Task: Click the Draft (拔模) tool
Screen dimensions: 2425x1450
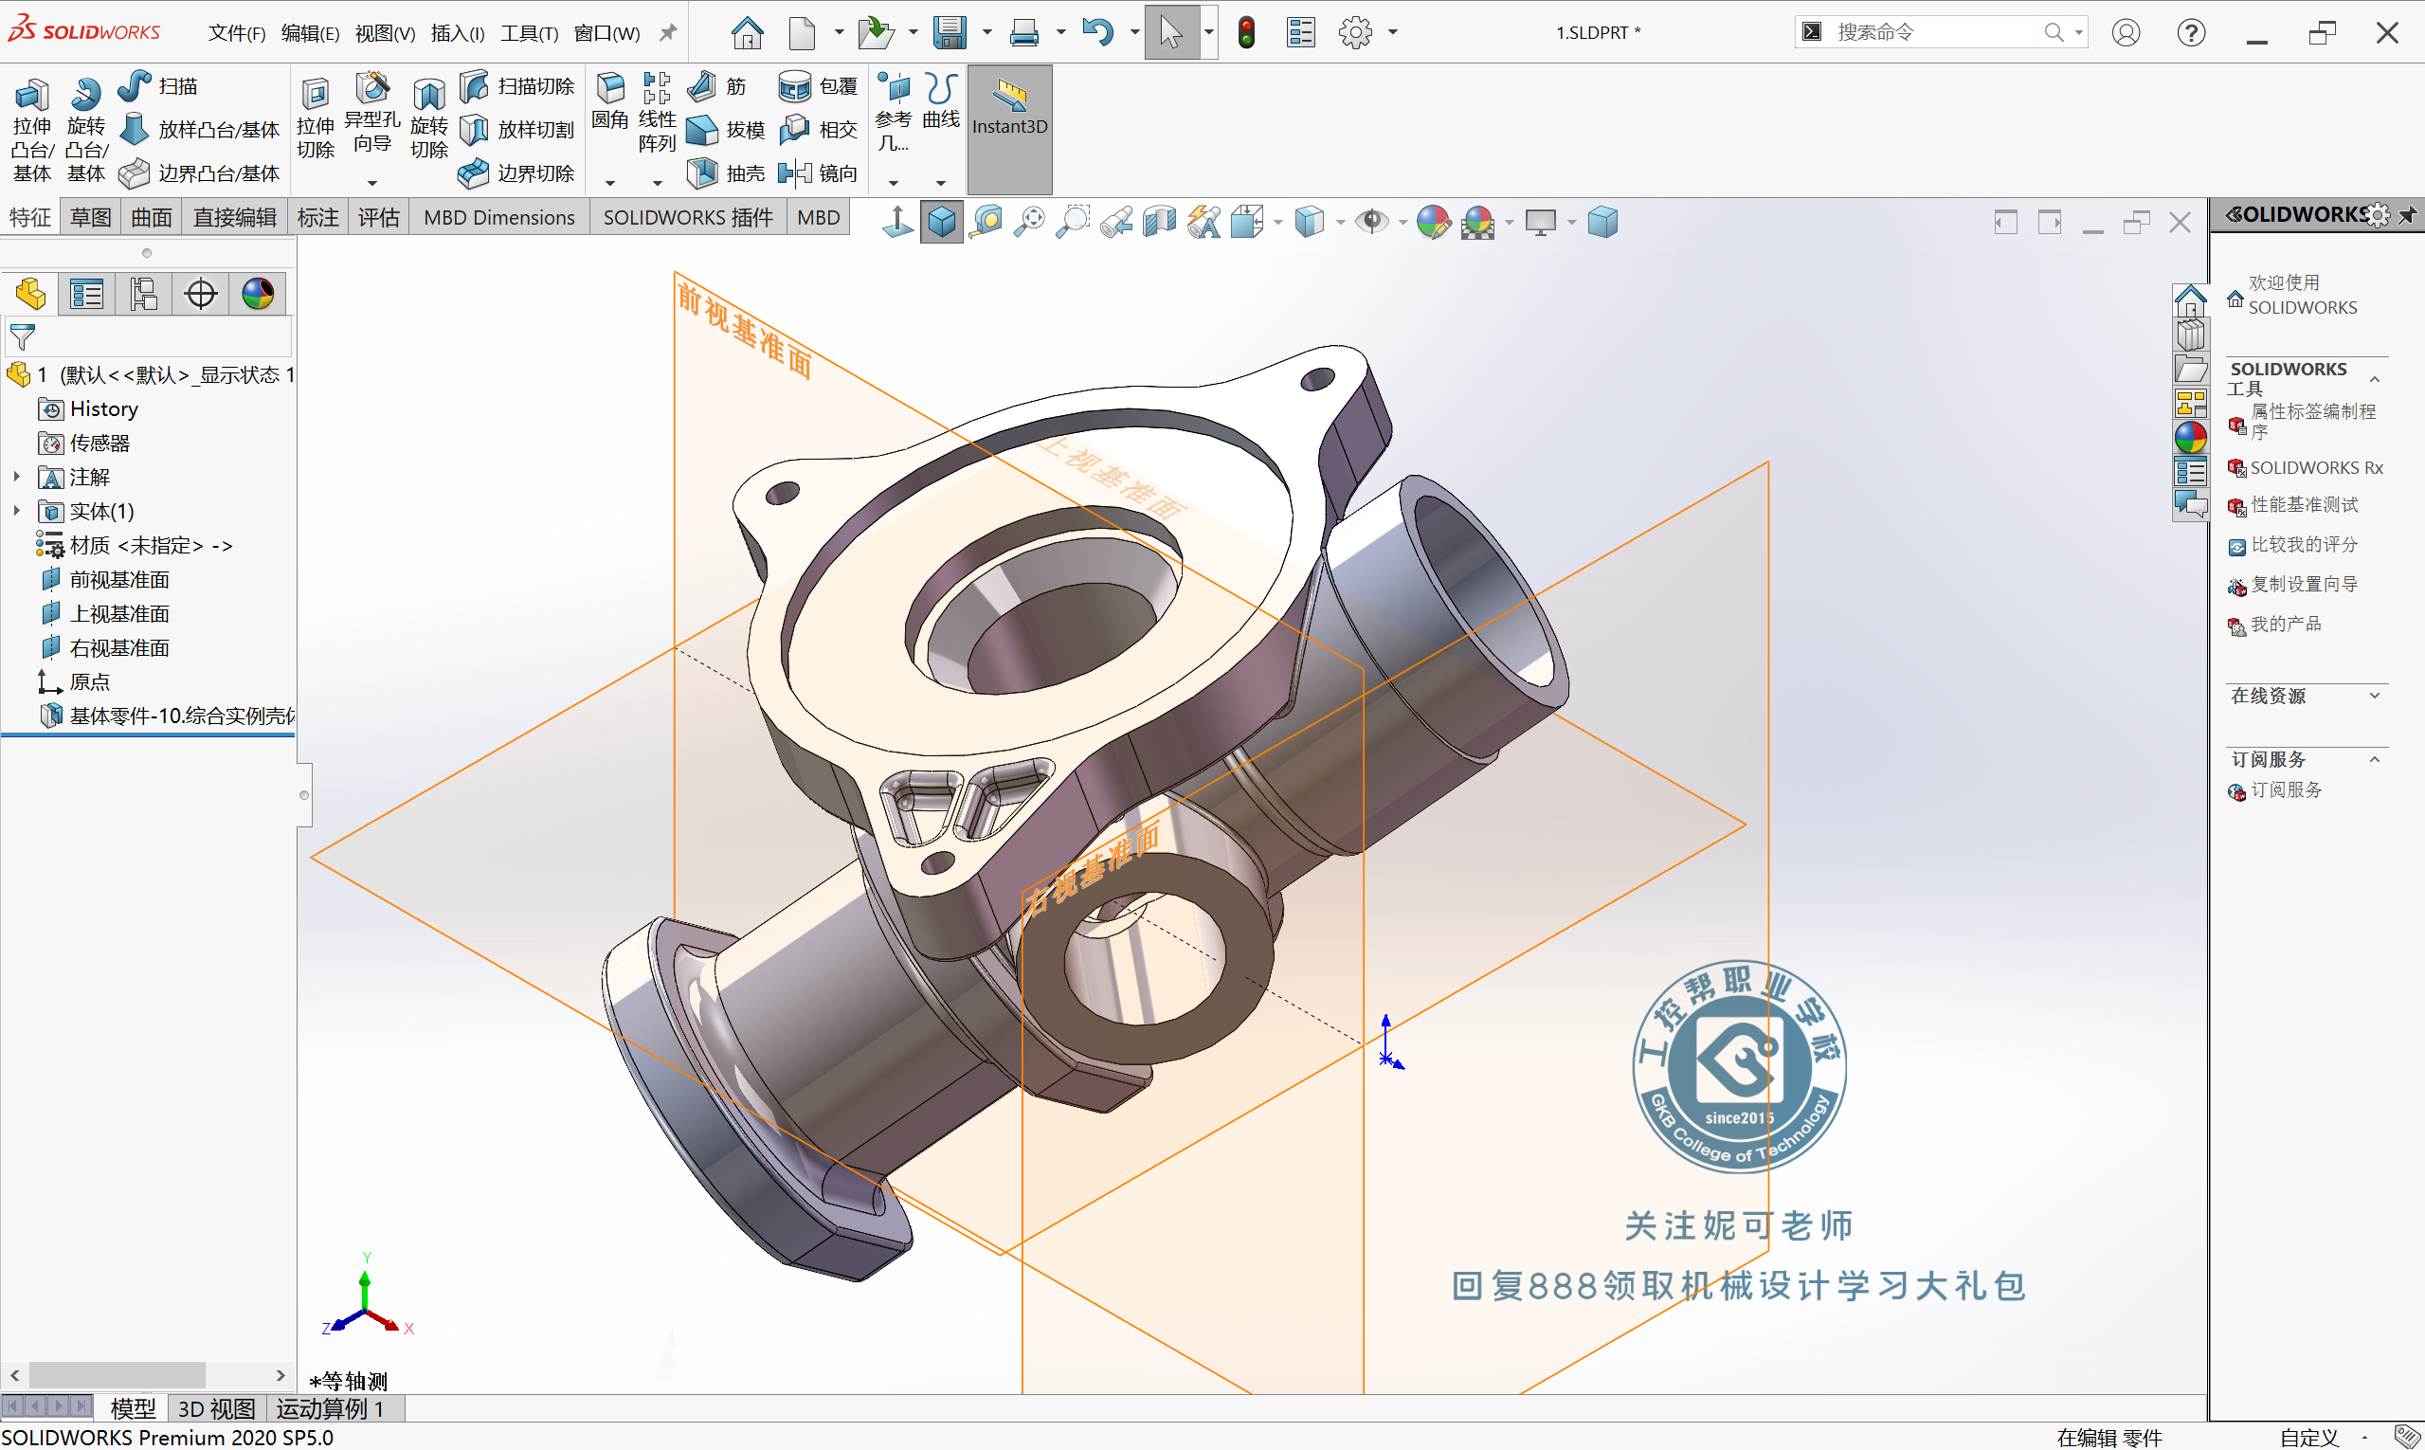Action: [725, 129]
